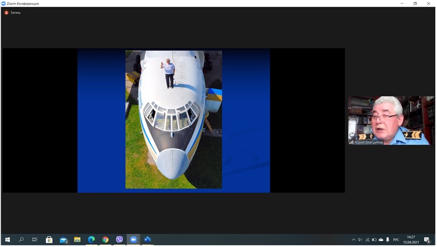Open Google Chrome from the taskbar

106,240
